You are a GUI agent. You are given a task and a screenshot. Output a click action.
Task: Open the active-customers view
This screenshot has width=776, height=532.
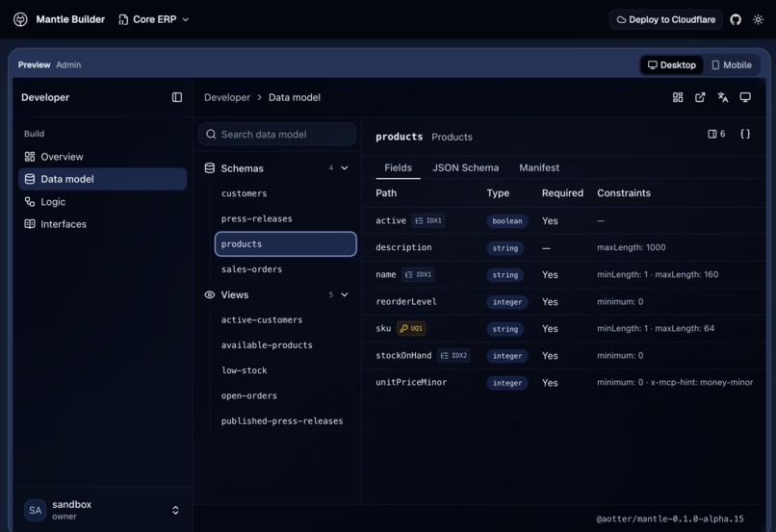click(x=286, y=320)
